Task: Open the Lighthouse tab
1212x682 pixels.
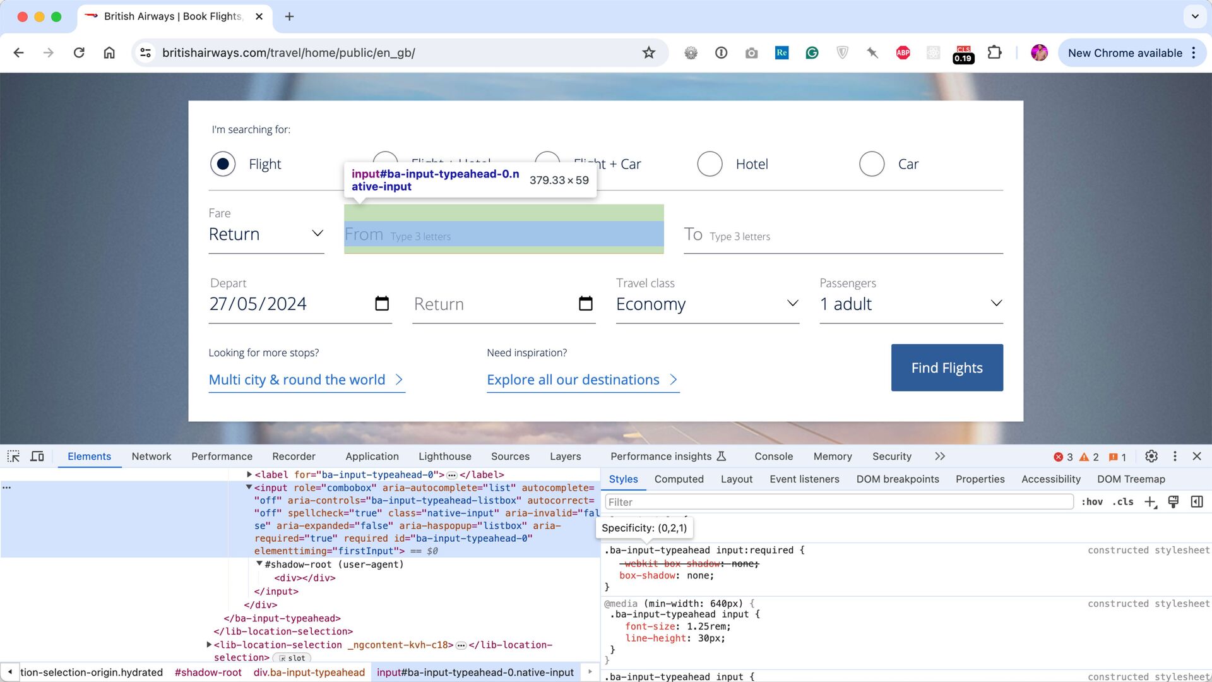Action: point(445,457)
